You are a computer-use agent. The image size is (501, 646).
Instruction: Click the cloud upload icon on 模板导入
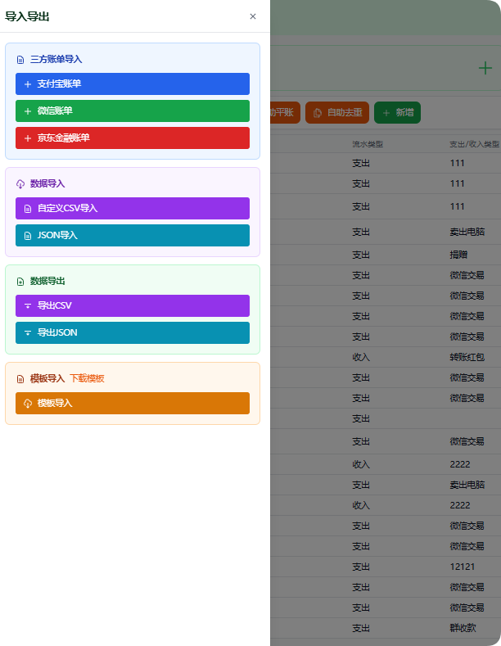[x=28, y=404]
